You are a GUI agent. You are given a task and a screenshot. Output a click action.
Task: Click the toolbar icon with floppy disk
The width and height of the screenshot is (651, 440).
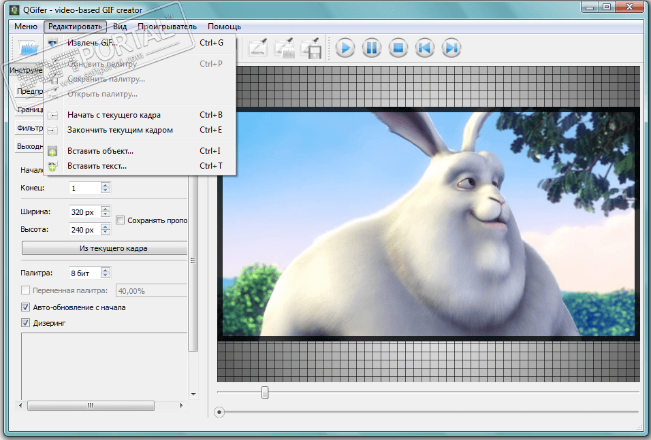311,48
